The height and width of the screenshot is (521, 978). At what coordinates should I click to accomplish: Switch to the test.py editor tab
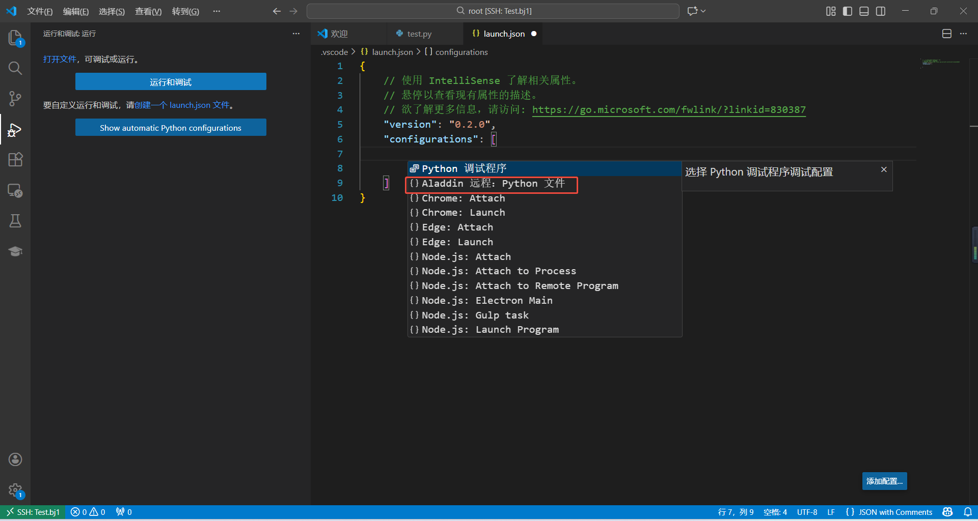pos(419,34)
